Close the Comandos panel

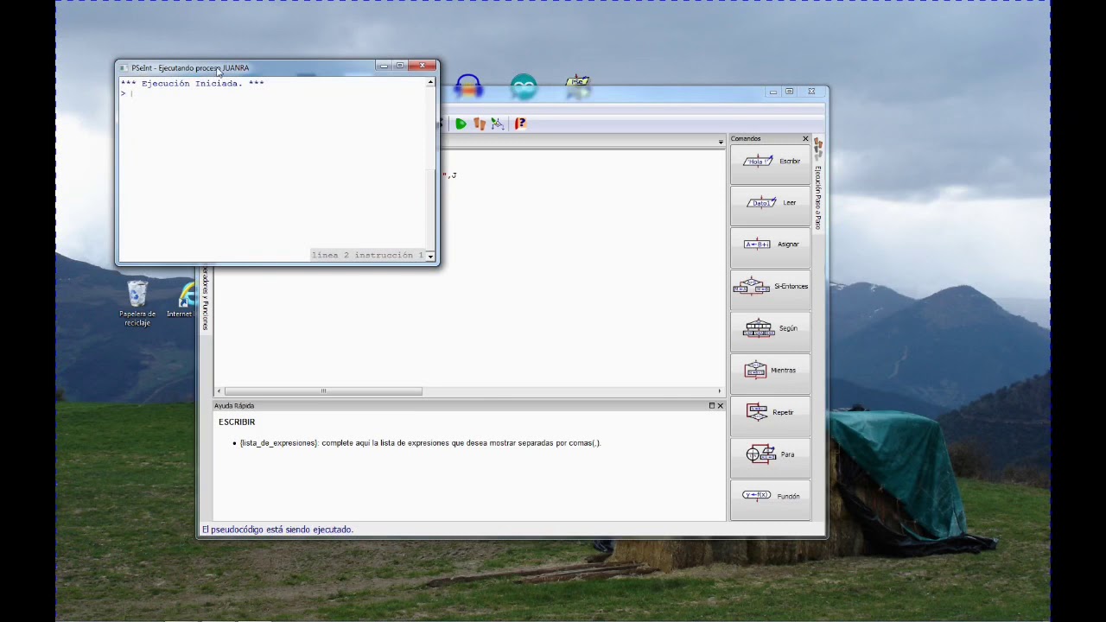(805, 138)
